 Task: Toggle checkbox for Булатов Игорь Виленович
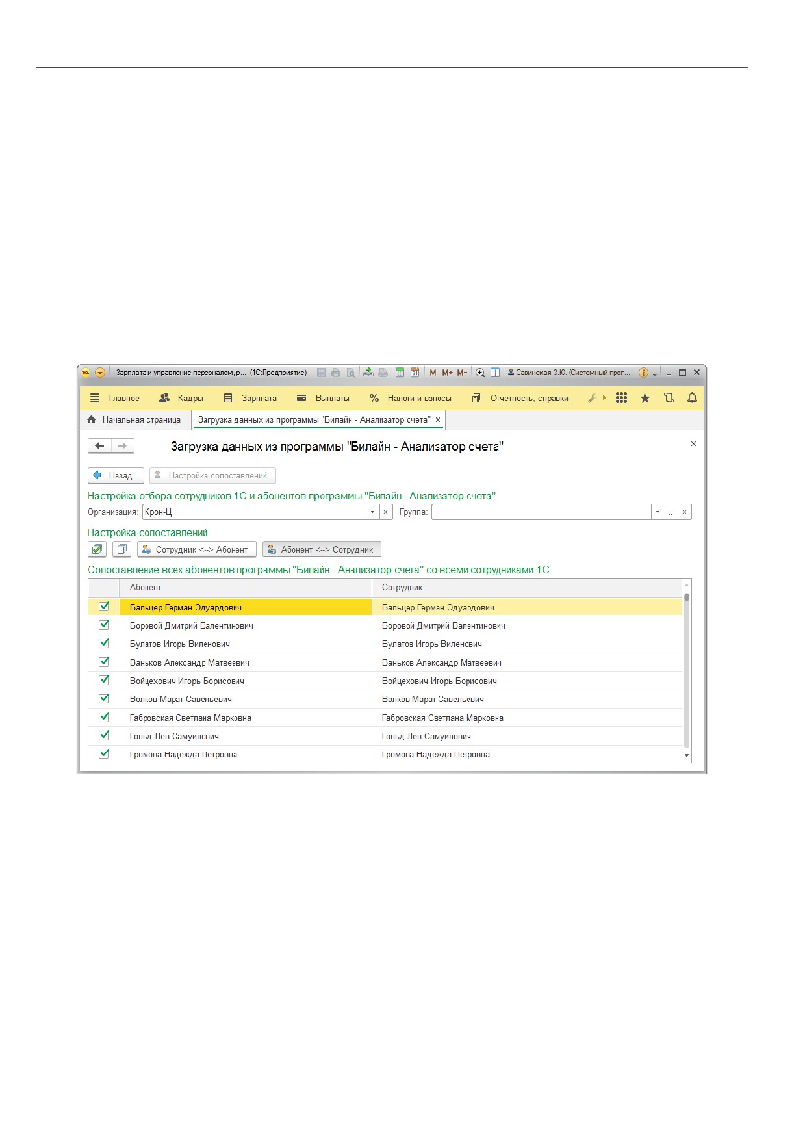coord(104,644)
